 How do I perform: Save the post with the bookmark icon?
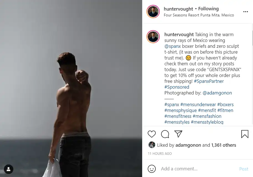pyautogui.click(x=245, y=134)
